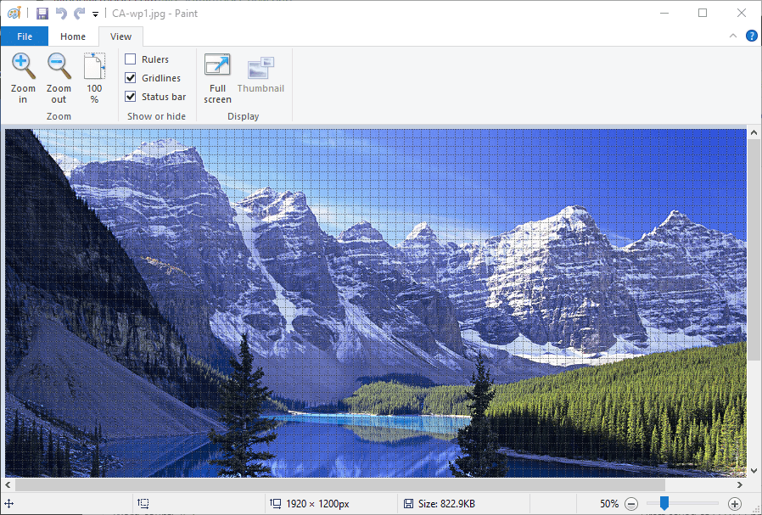Click the disk icon beside file size
Screen dimensions: 762x515
(409, 504)
